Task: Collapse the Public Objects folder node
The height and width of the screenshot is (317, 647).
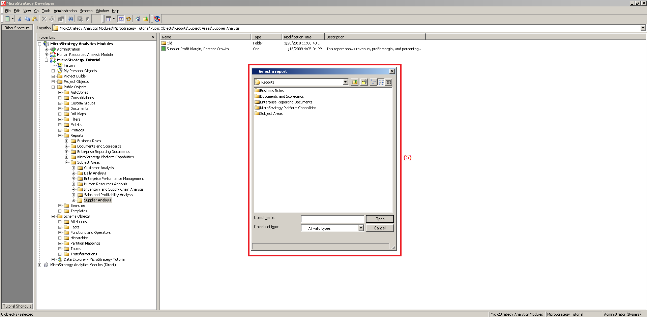Action: click(x=53, y=87)
